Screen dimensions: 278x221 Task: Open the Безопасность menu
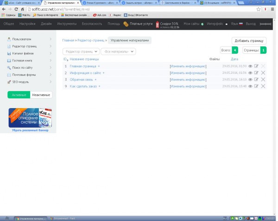[x=92, y=24]
